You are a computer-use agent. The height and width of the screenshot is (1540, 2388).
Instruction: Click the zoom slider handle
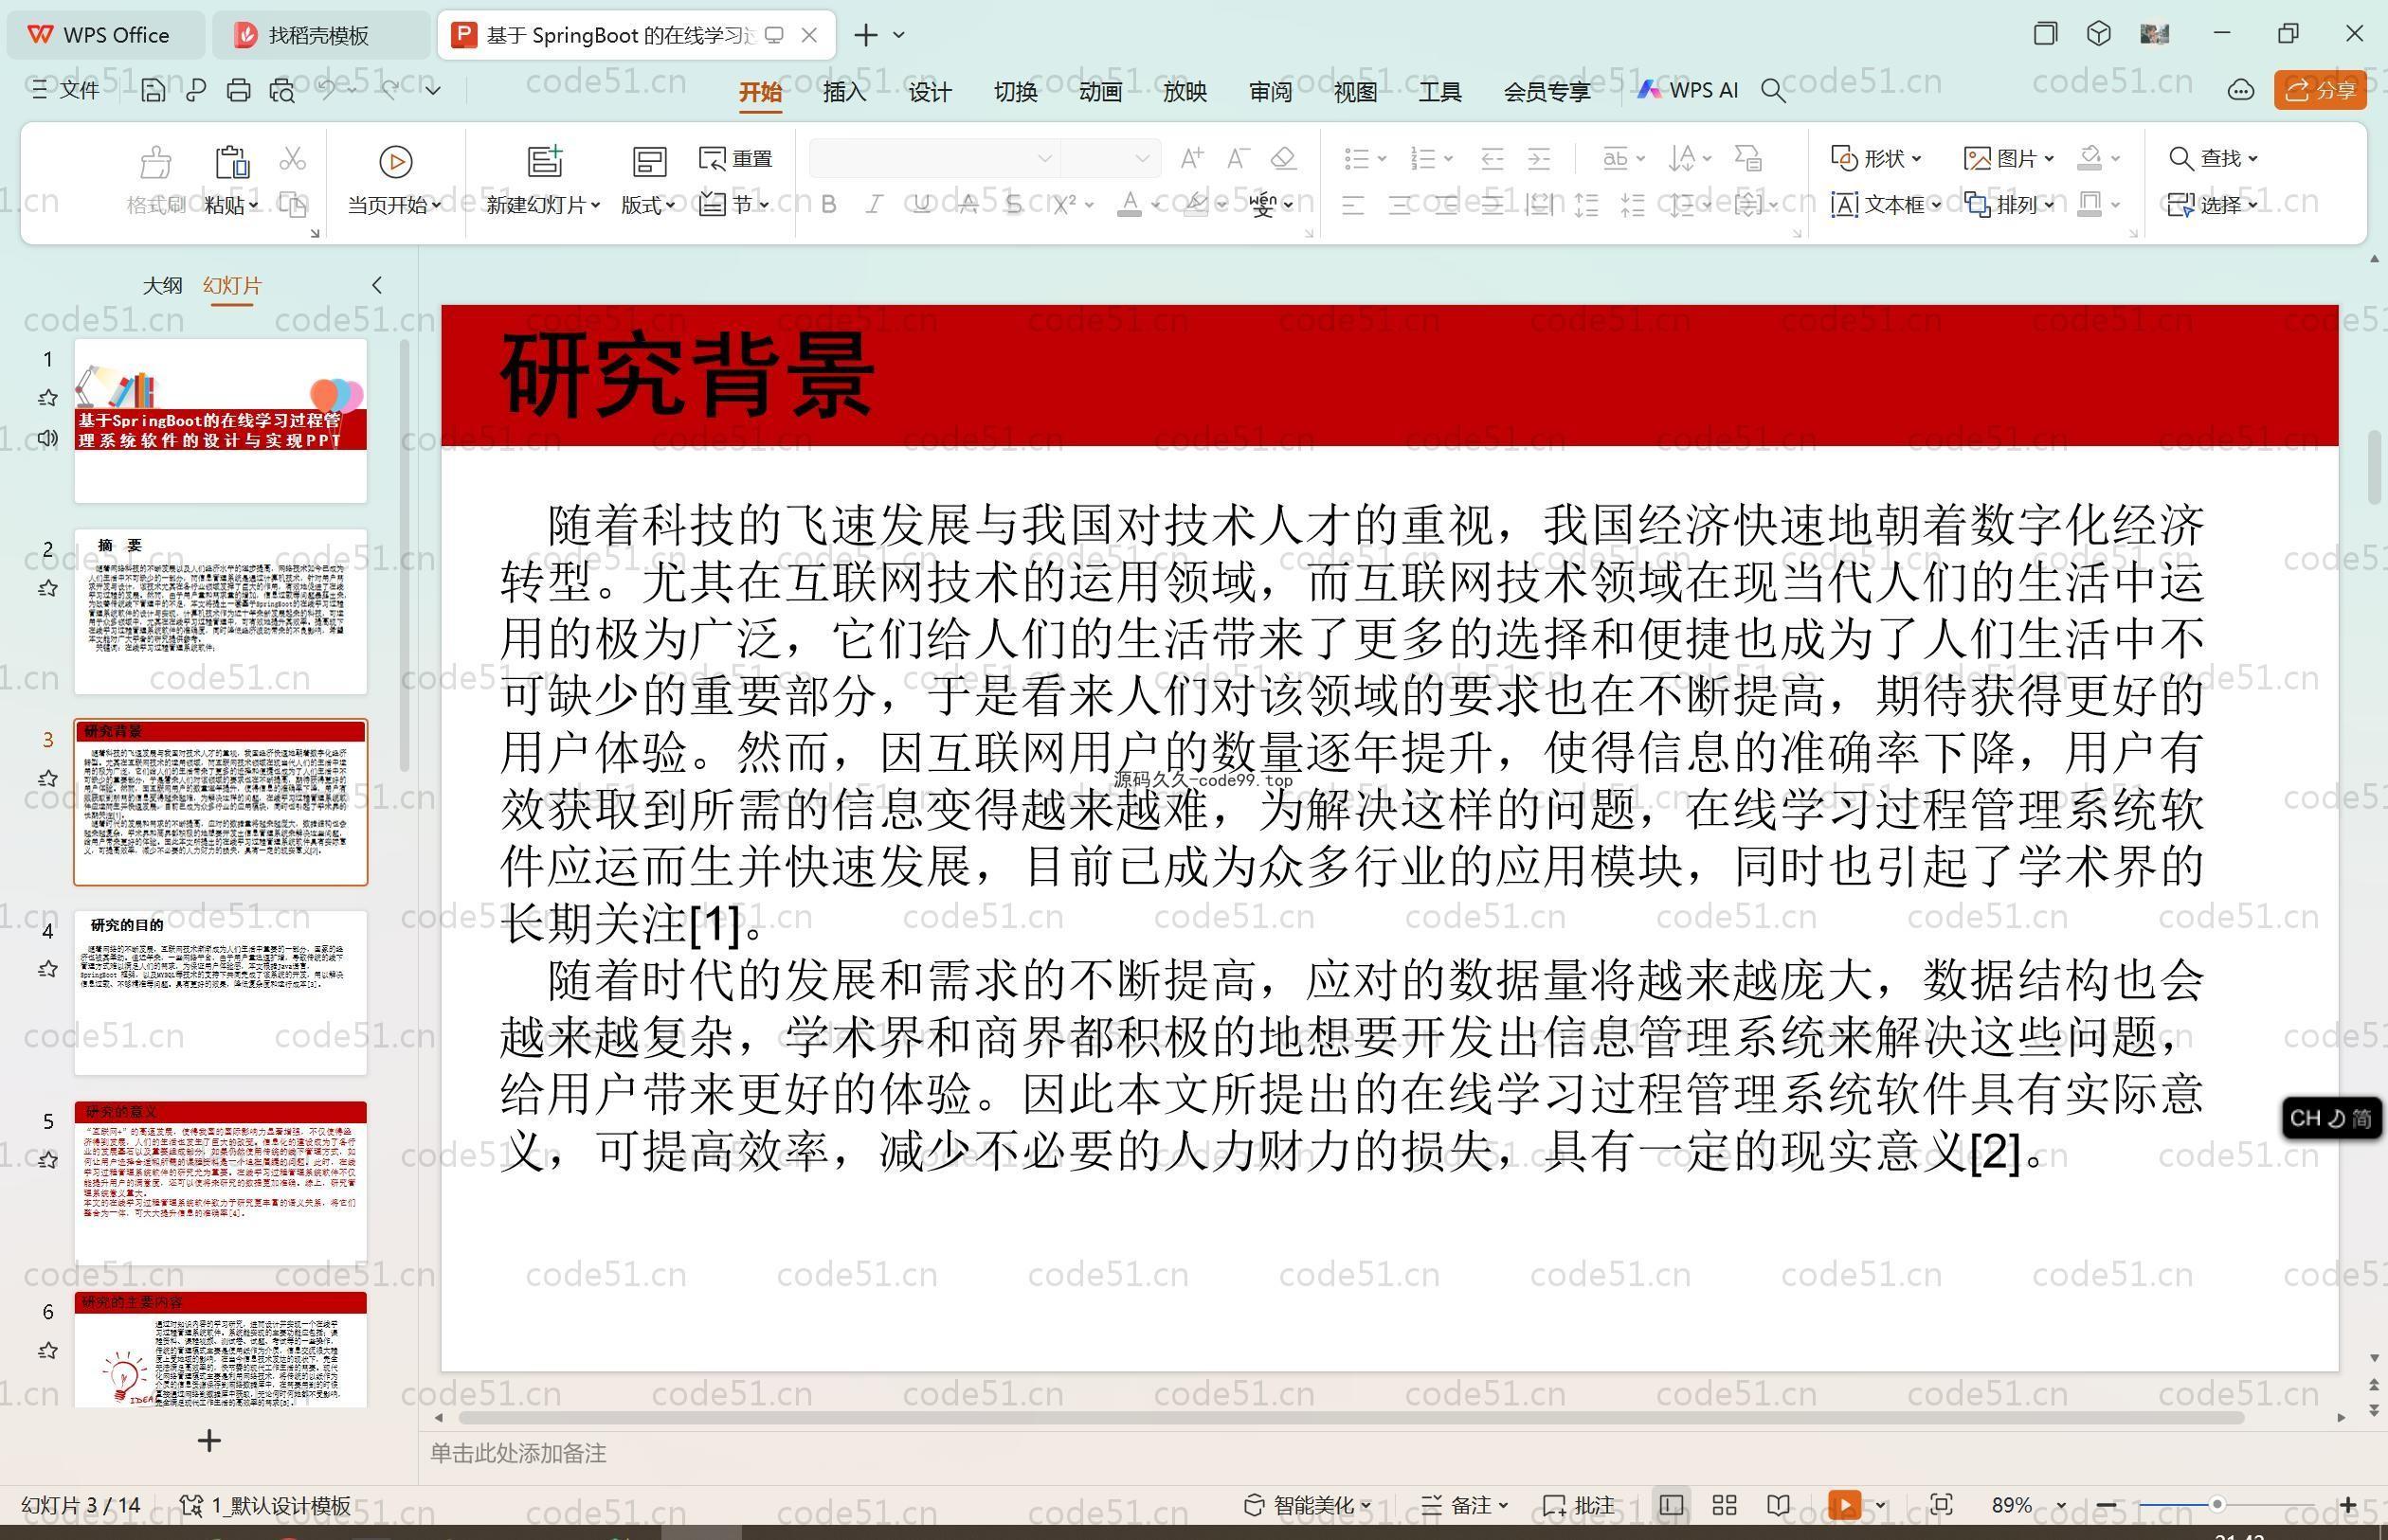(x=2216, y=1504)
